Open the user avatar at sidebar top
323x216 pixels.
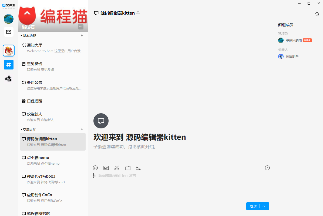pyautogui.click(x=9, y=19)
